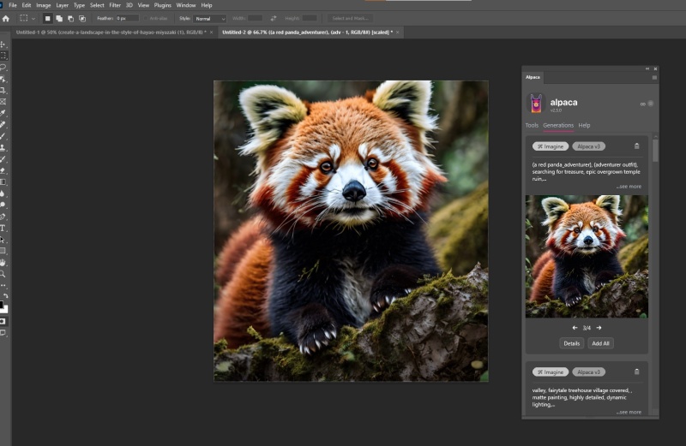Open the Style dropdown set to Normal

pos(208,18)
